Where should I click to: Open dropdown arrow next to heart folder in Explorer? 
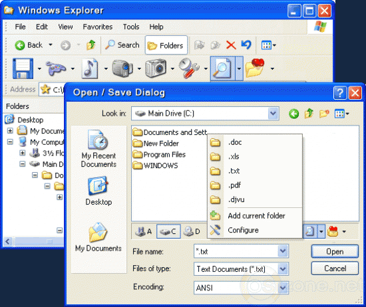pyautogui.click(x=272, y=68)
